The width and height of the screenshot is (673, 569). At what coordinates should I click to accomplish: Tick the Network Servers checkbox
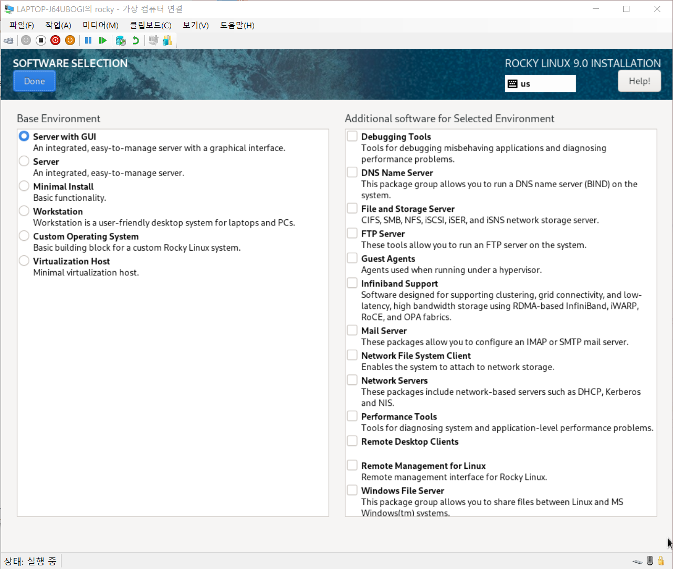tap(352, 380)
